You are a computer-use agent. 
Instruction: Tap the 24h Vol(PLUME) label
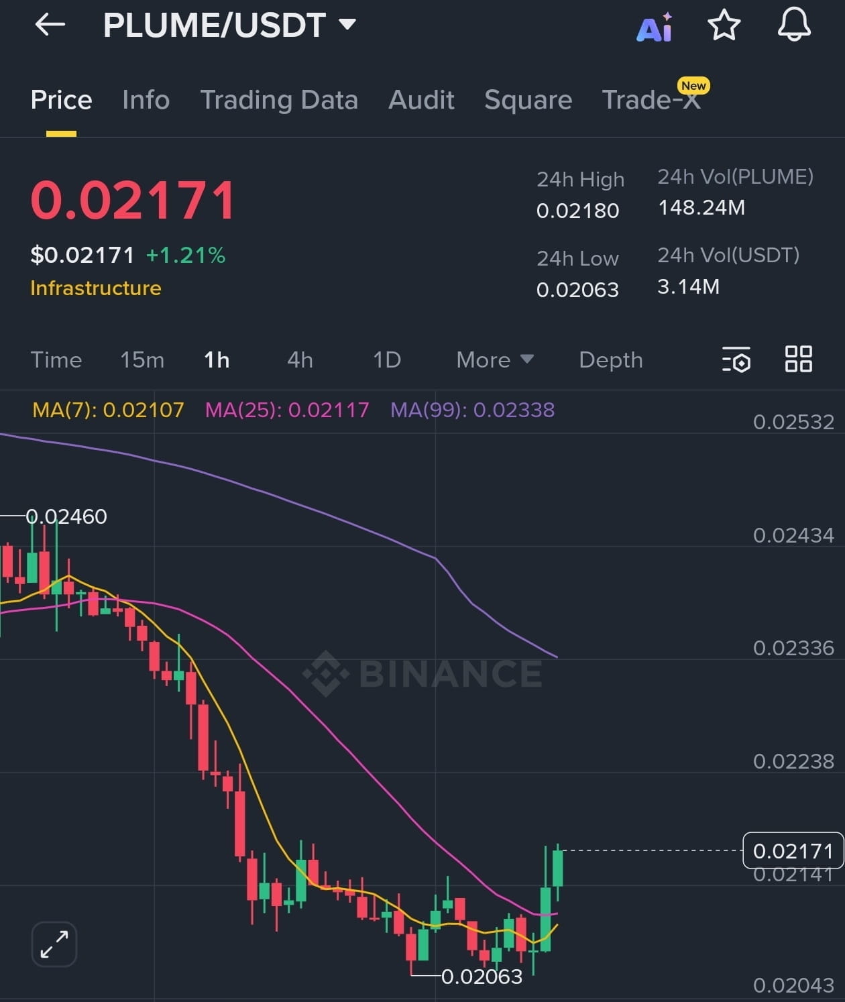click(x=735, y=176)
